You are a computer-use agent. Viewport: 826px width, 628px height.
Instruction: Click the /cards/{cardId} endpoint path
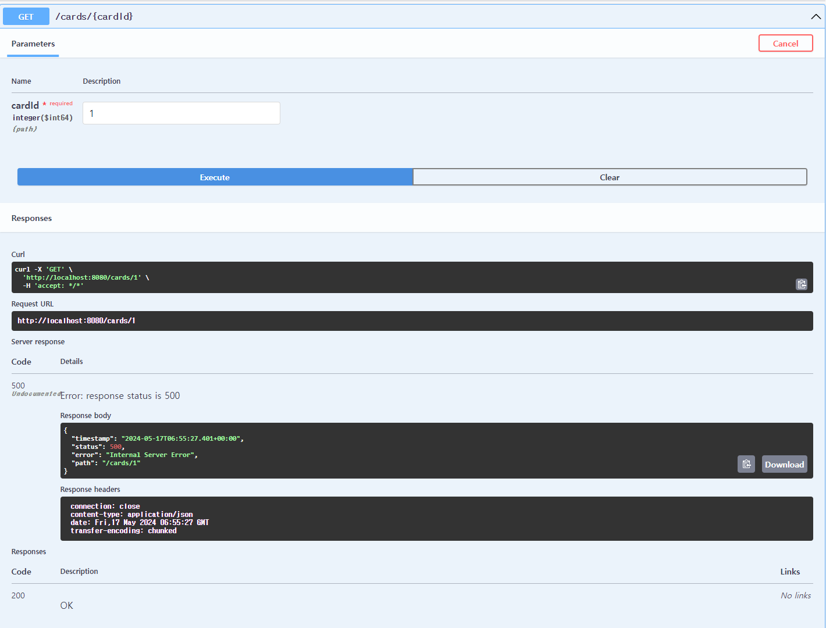[94, 16]
